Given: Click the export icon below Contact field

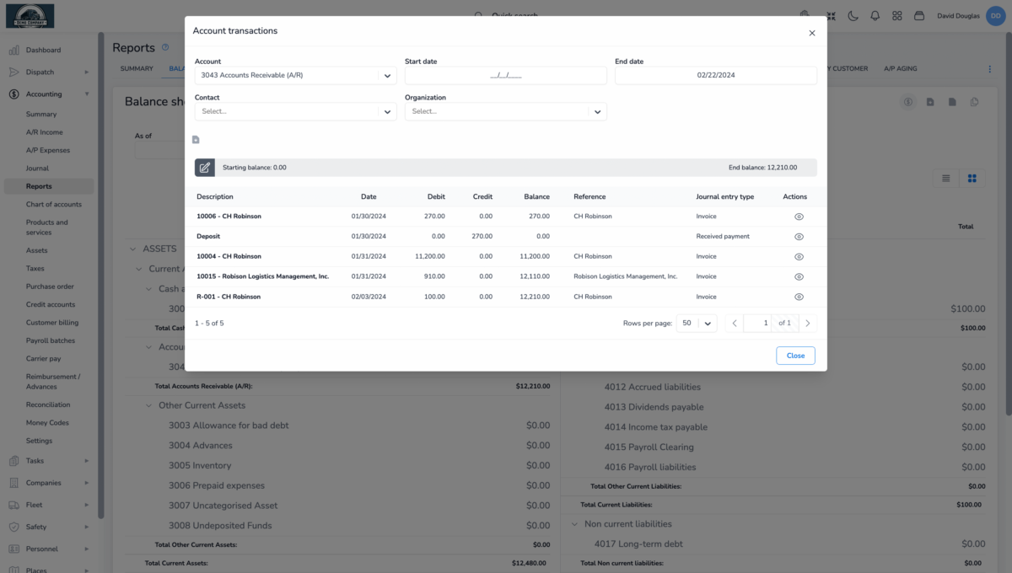Looking at the screenshot, I should 196,140.
